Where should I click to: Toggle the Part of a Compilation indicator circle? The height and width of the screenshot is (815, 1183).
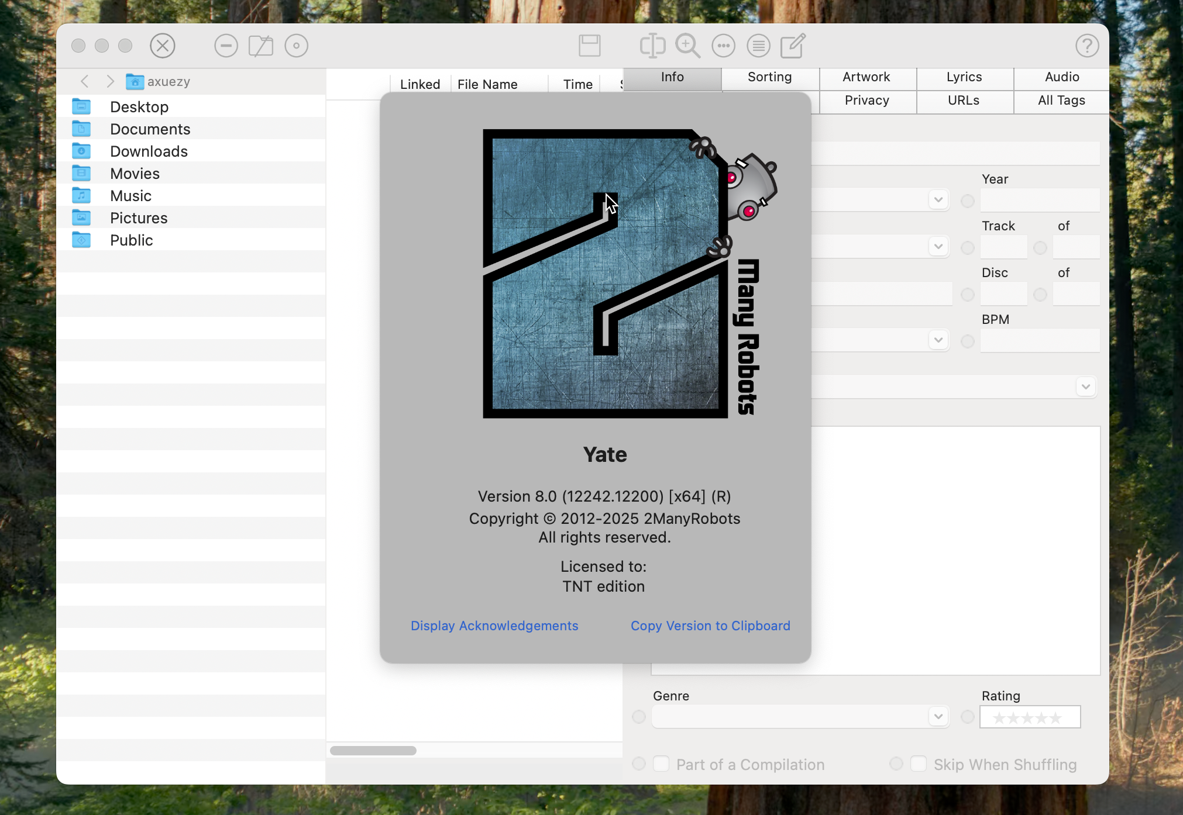(x=639, y=764)
